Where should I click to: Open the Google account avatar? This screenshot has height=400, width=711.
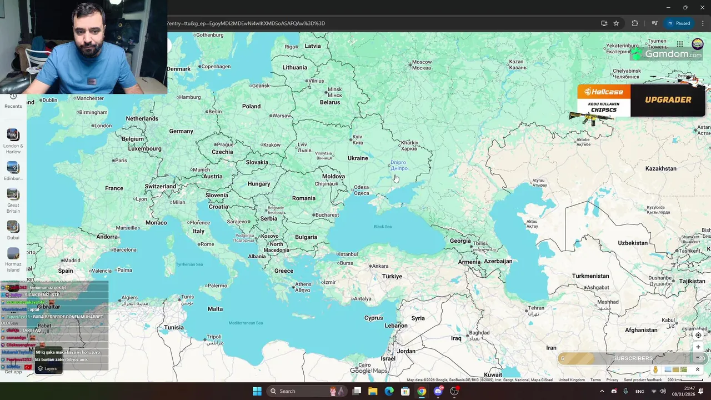pos(697,44)
